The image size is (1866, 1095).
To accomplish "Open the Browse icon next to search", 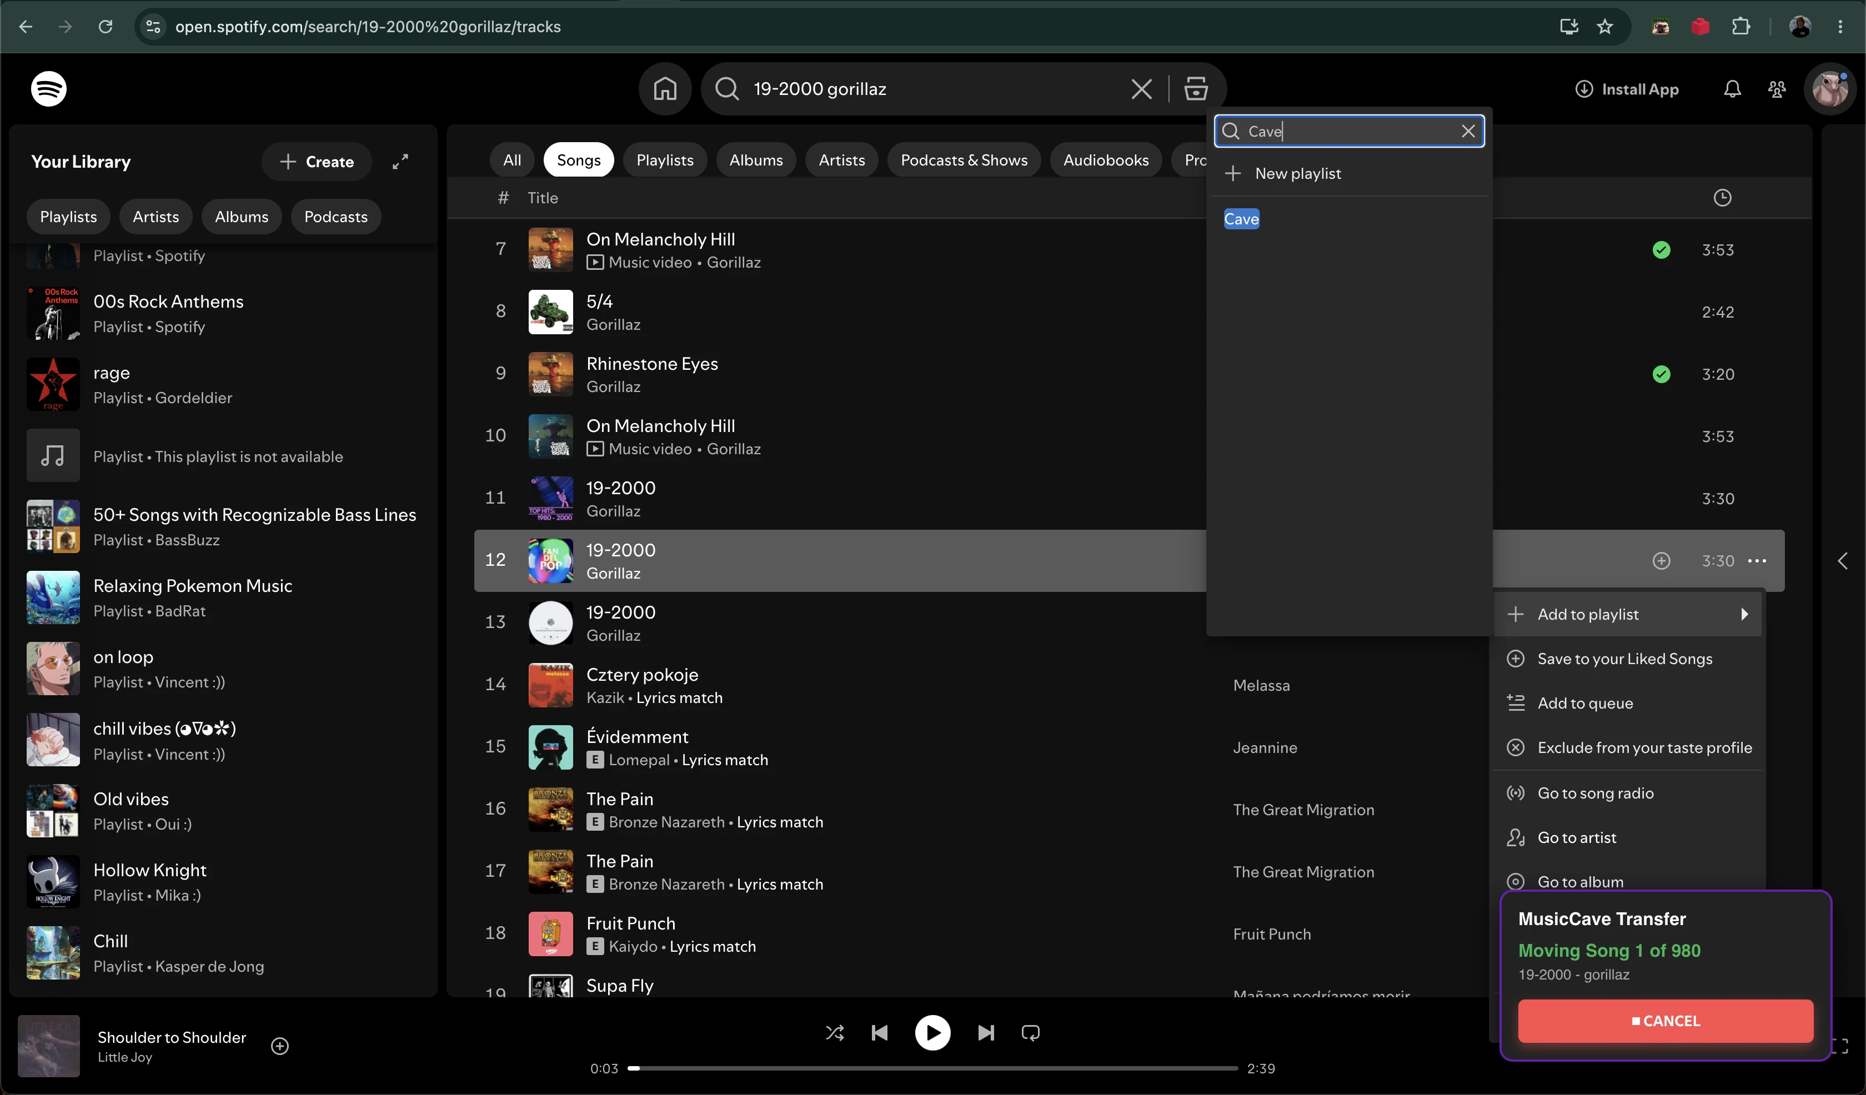I will click(x=1196, y=89).
